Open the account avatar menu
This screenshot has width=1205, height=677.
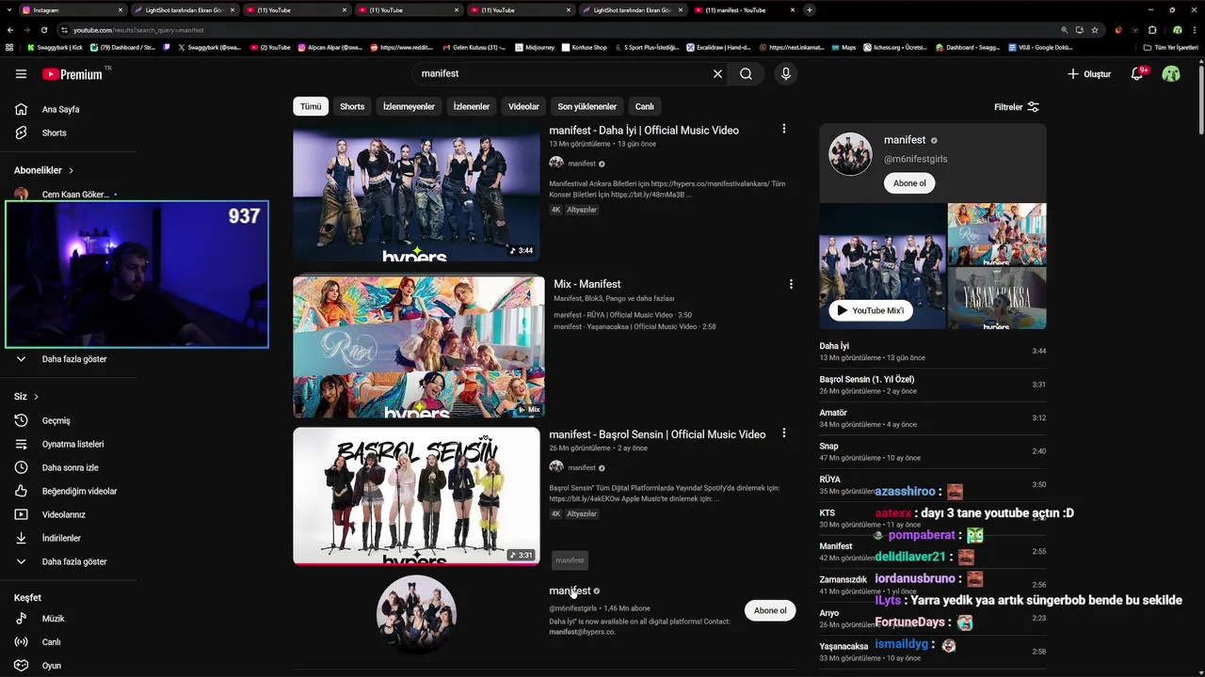coord(1171,73)
